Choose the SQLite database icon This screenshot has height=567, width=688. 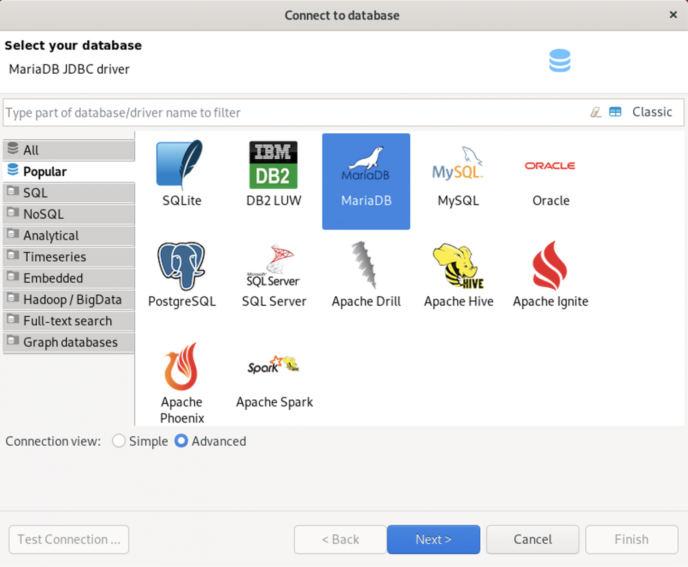[x=181, y=172]
